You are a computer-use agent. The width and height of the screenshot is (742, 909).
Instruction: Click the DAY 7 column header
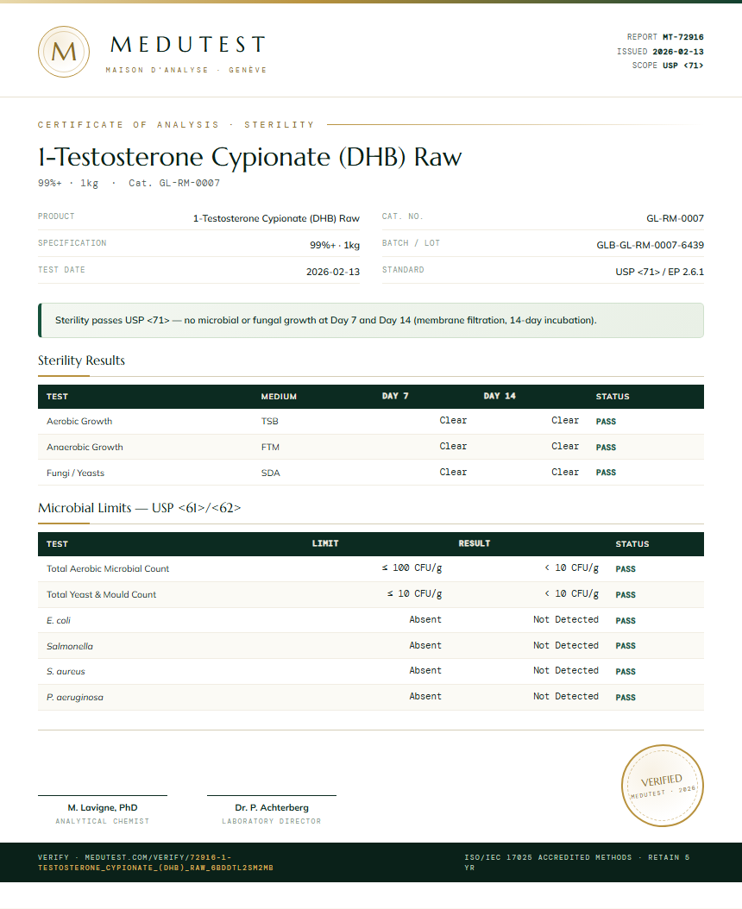pos(395,396)
